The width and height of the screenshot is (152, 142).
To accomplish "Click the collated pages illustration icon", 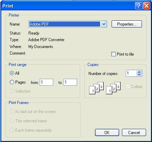I will point(96,88).
